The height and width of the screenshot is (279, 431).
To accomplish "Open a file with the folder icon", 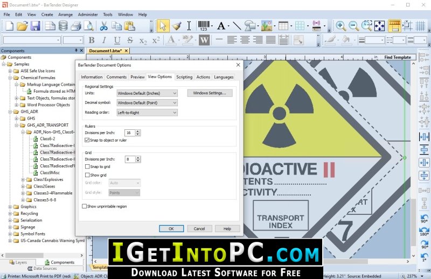I will point(22,26).
